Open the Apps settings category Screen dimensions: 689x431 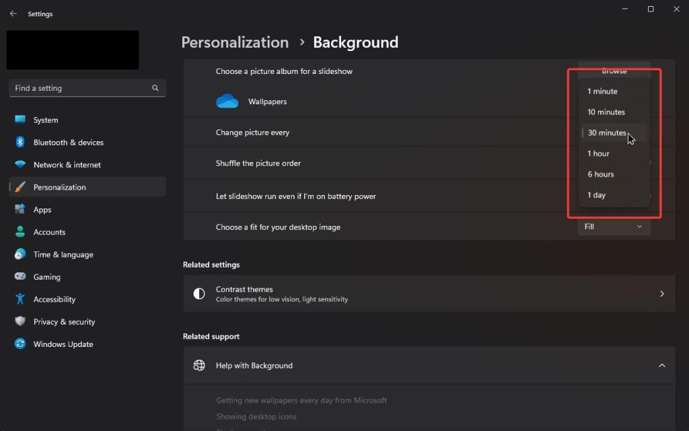(87, 209)
